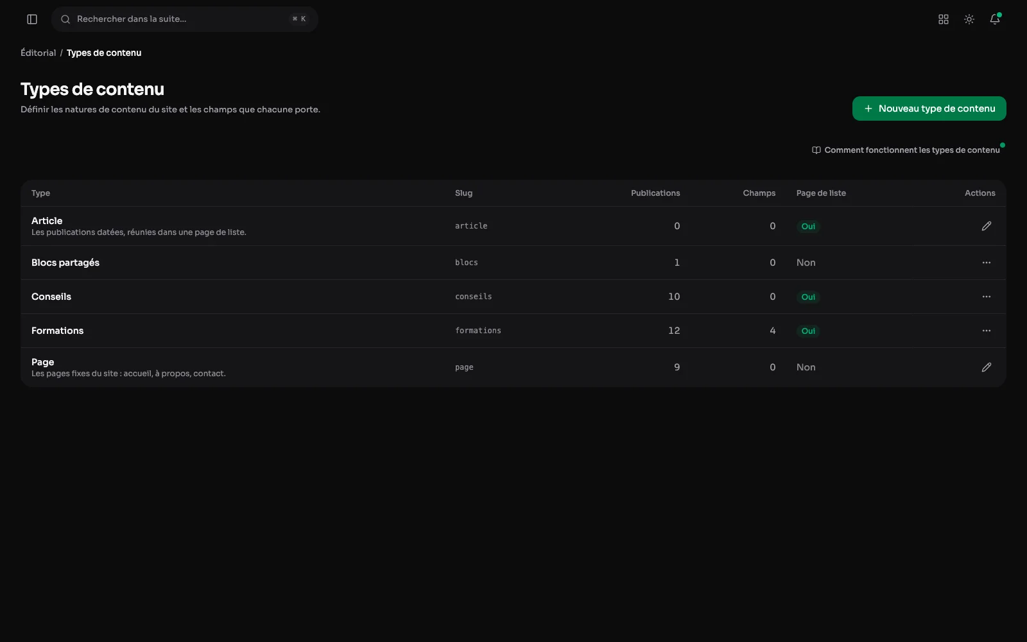The height and width of the screenshot is (642, 1027).
Task: Click publication count 12 for Formations
Action: click(x=674, y=331)
